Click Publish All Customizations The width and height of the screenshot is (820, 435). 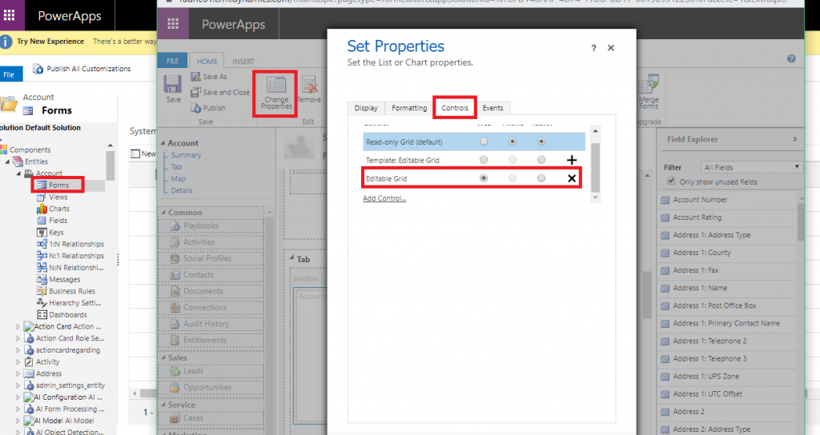click(x=82, y=69)
